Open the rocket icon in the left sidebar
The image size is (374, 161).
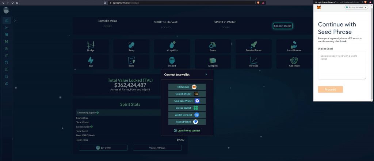[7, 55]
